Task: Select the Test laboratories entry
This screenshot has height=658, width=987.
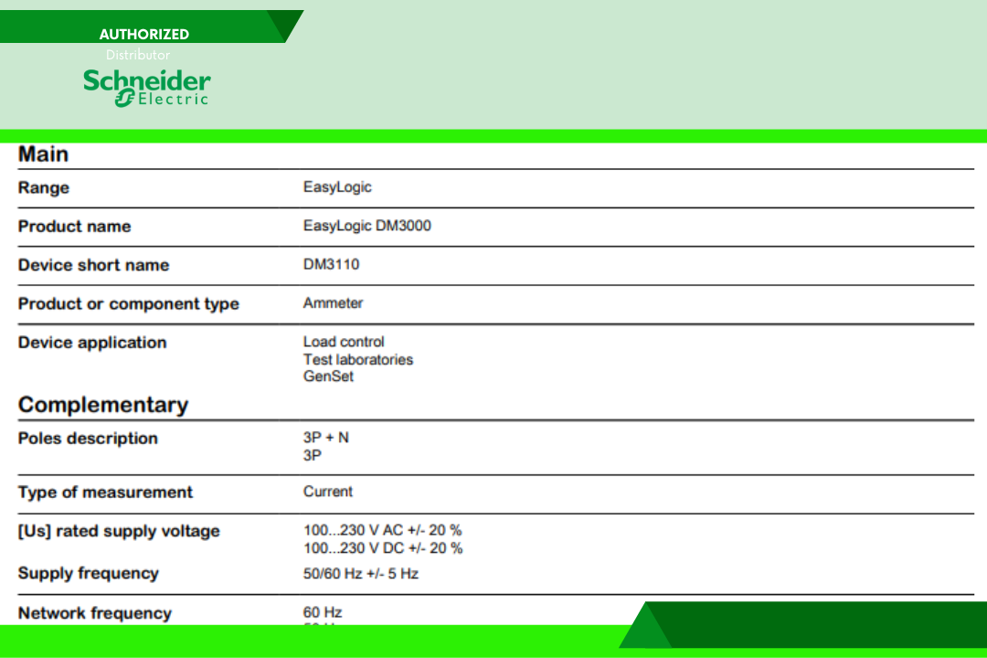Action: (x=358, y=359)
